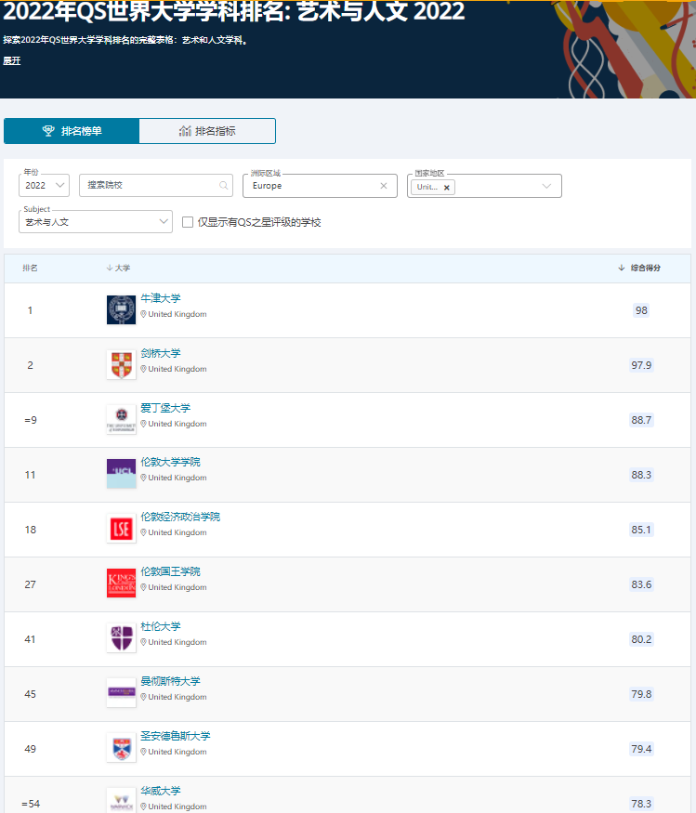This screenshot has width=696, height=813.
Task: Remove the Unit... country tag
Action: click(447, 187)
